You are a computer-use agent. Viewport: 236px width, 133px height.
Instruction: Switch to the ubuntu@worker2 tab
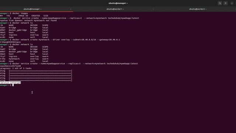tap(198, 9)
